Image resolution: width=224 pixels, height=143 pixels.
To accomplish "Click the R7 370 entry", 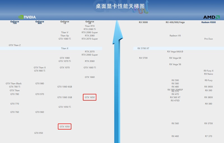I will (209, 136).
